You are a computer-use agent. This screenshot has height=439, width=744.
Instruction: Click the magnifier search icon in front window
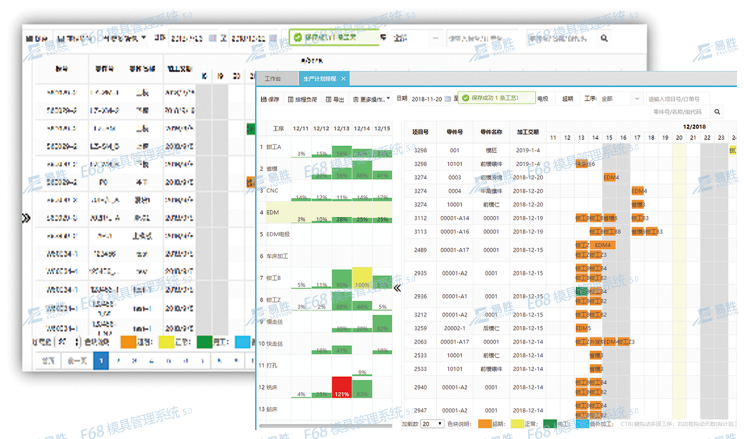[717, 112]
